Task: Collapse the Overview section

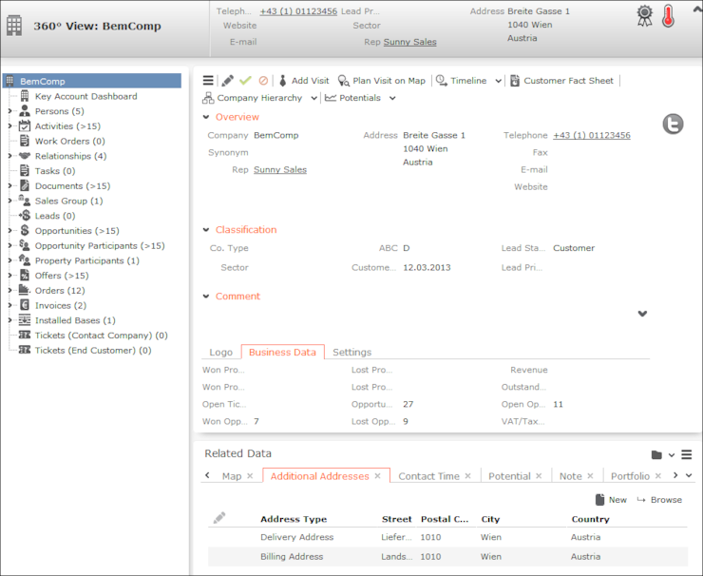Action: click(206, 117)
